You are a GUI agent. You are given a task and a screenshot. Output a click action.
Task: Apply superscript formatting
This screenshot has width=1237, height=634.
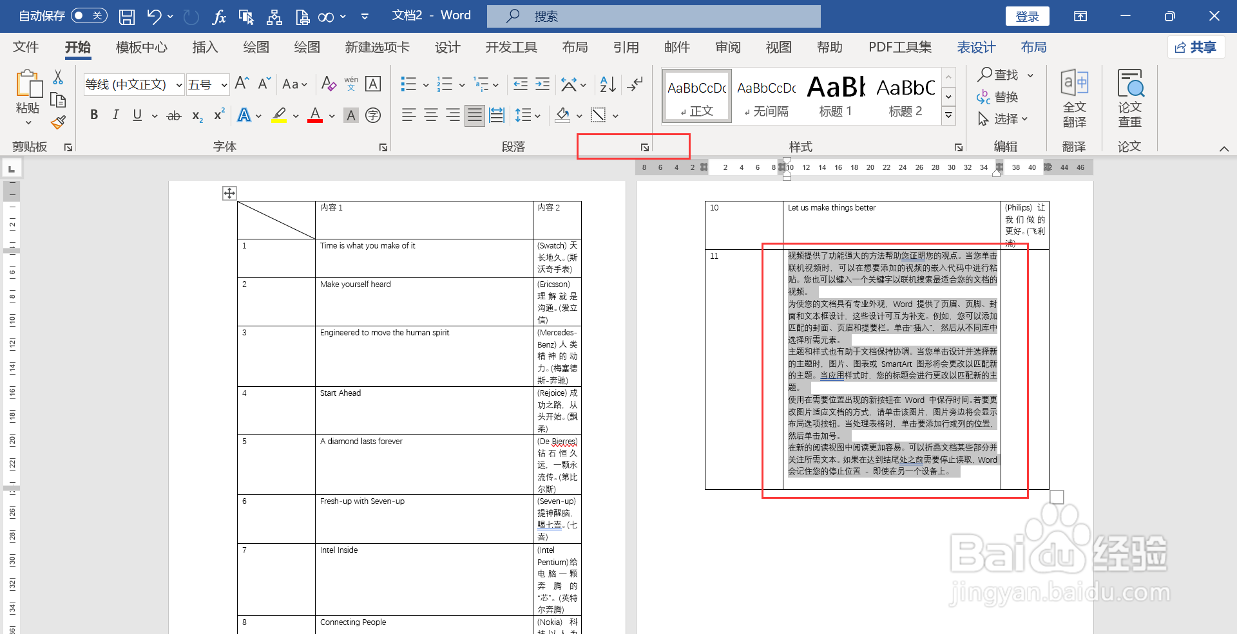[x=219, y=115]
